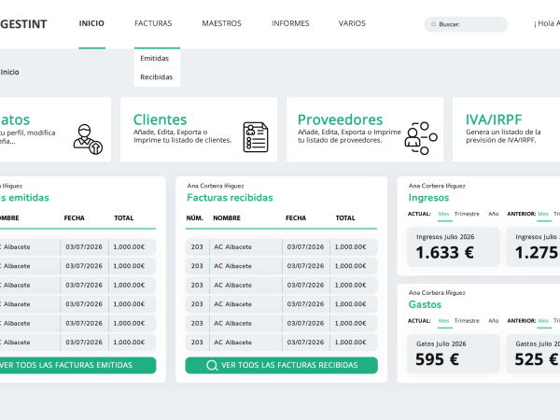
Task: Select Gastos ANTERIOR Mes tab
Action: tap(543, 321)
